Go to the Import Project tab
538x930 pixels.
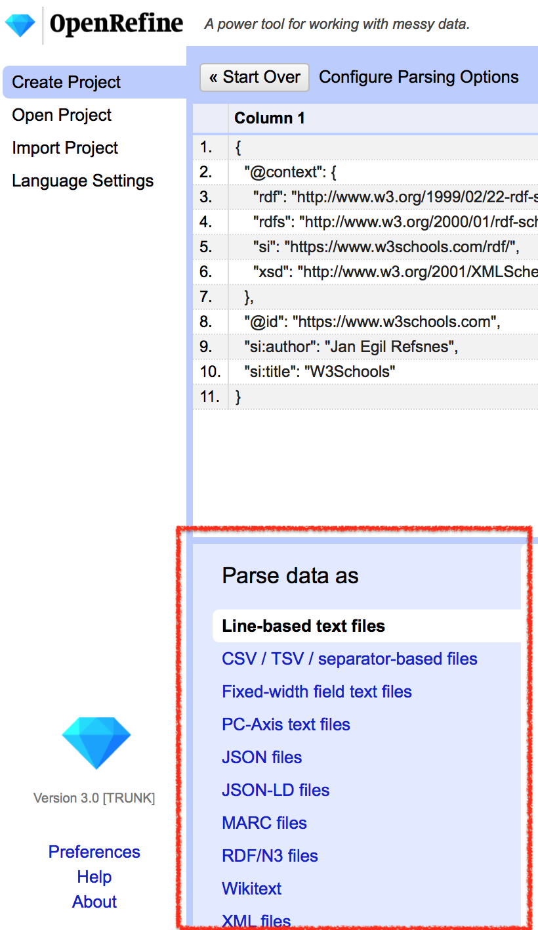(65, 148)
